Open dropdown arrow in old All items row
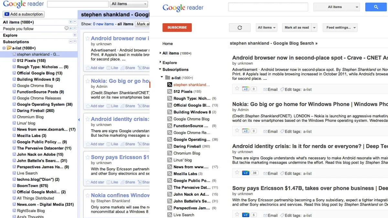 75,22
